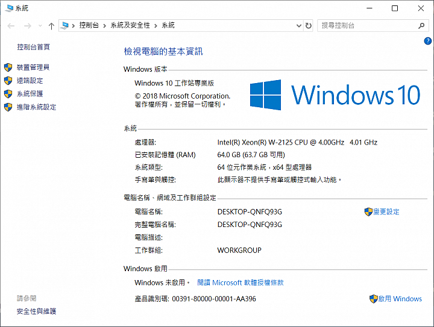Minimize the 系統 window

click(370, 8)
